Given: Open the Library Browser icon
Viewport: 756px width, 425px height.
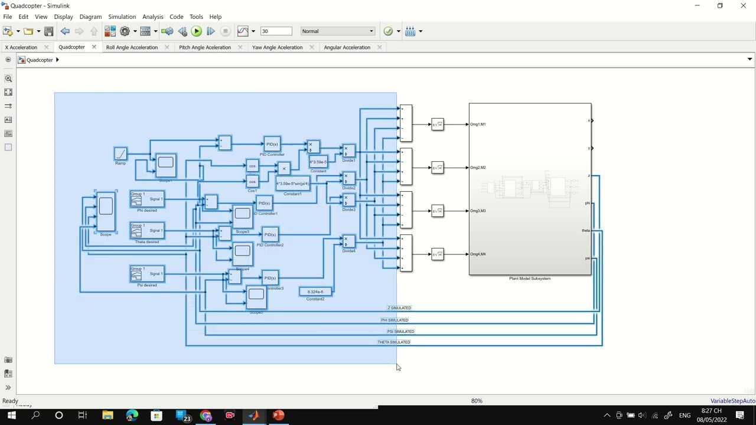Looking at the screenshot, I should tap(110, 31).
